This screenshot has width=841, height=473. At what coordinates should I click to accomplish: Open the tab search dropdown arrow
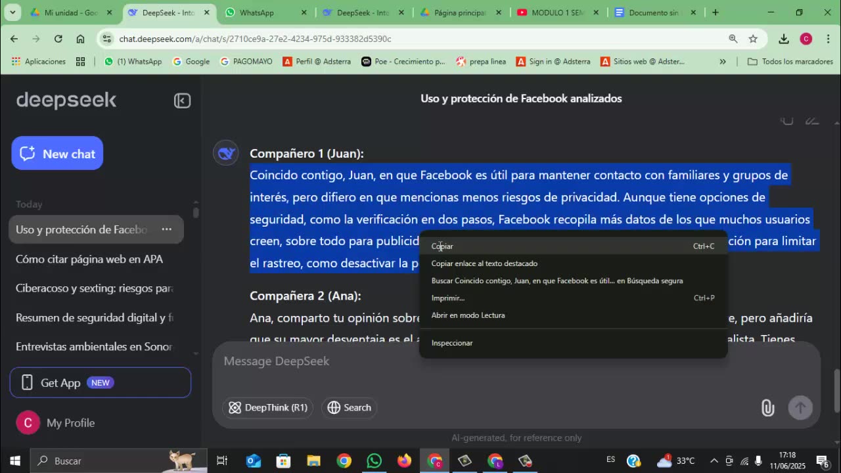click(x=12, y=12)
